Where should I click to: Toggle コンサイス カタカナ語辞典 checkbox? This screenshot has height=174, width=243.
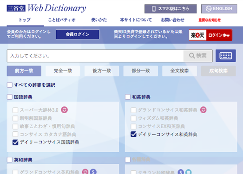point(15,134)
